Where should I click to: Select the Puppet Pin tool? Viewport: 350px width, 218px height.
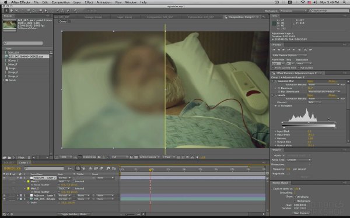(x=75, y=10)
